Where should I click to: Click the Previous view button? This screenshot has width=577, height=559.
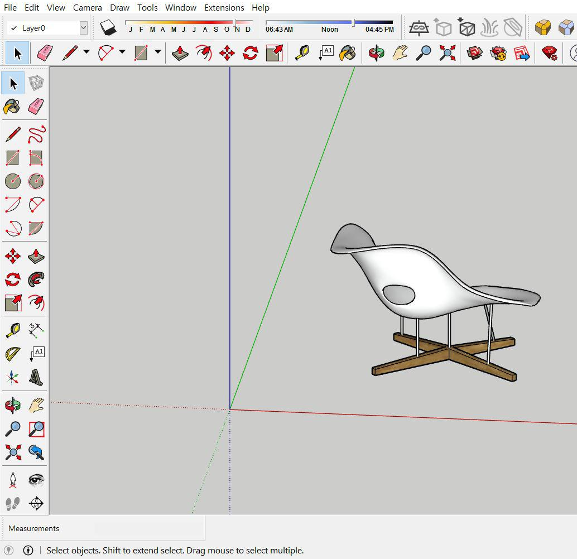coord(36,452)
